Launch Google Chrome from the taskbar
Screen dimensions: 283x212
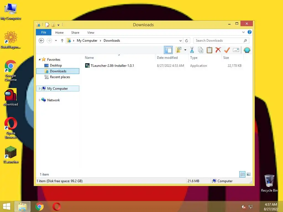tap(40, 206)
